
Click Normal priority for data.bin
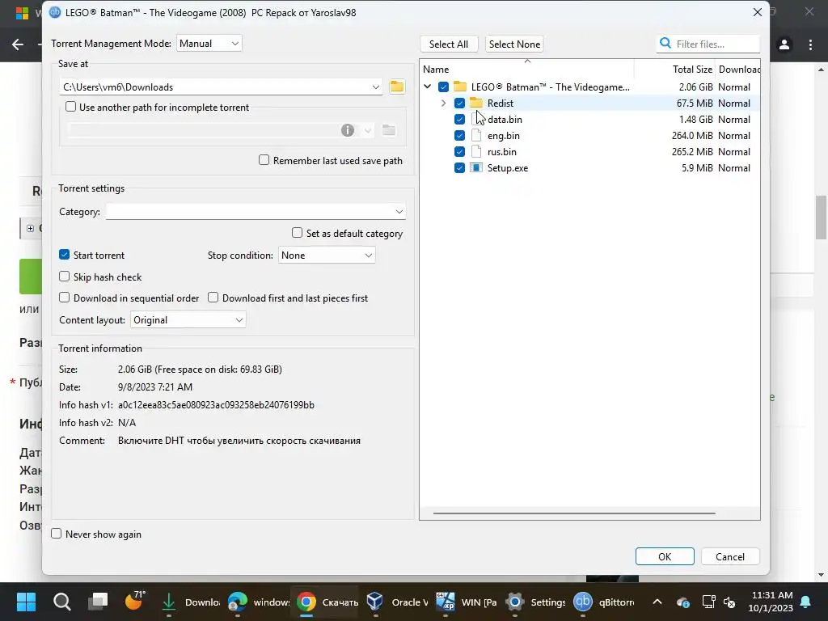click(734, 120)
